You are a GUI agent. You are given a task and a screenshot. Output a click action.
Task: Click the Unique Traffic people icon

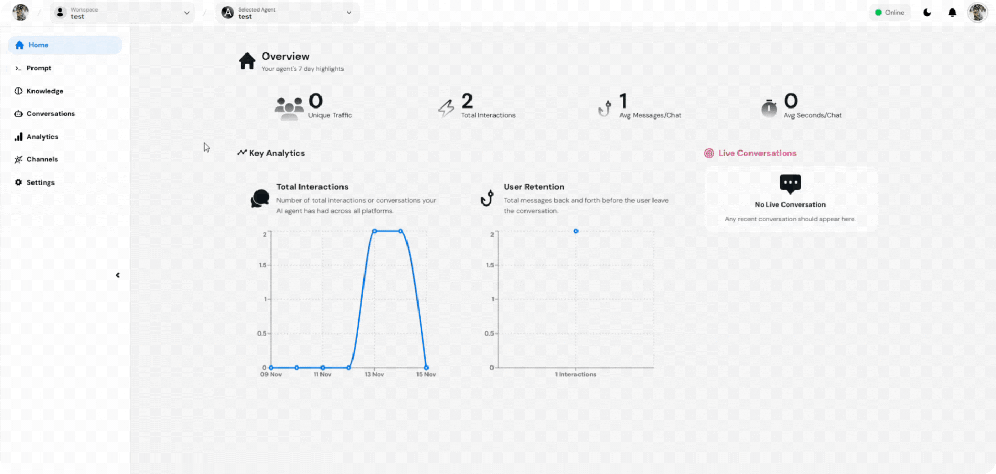[x=289, y=109]
